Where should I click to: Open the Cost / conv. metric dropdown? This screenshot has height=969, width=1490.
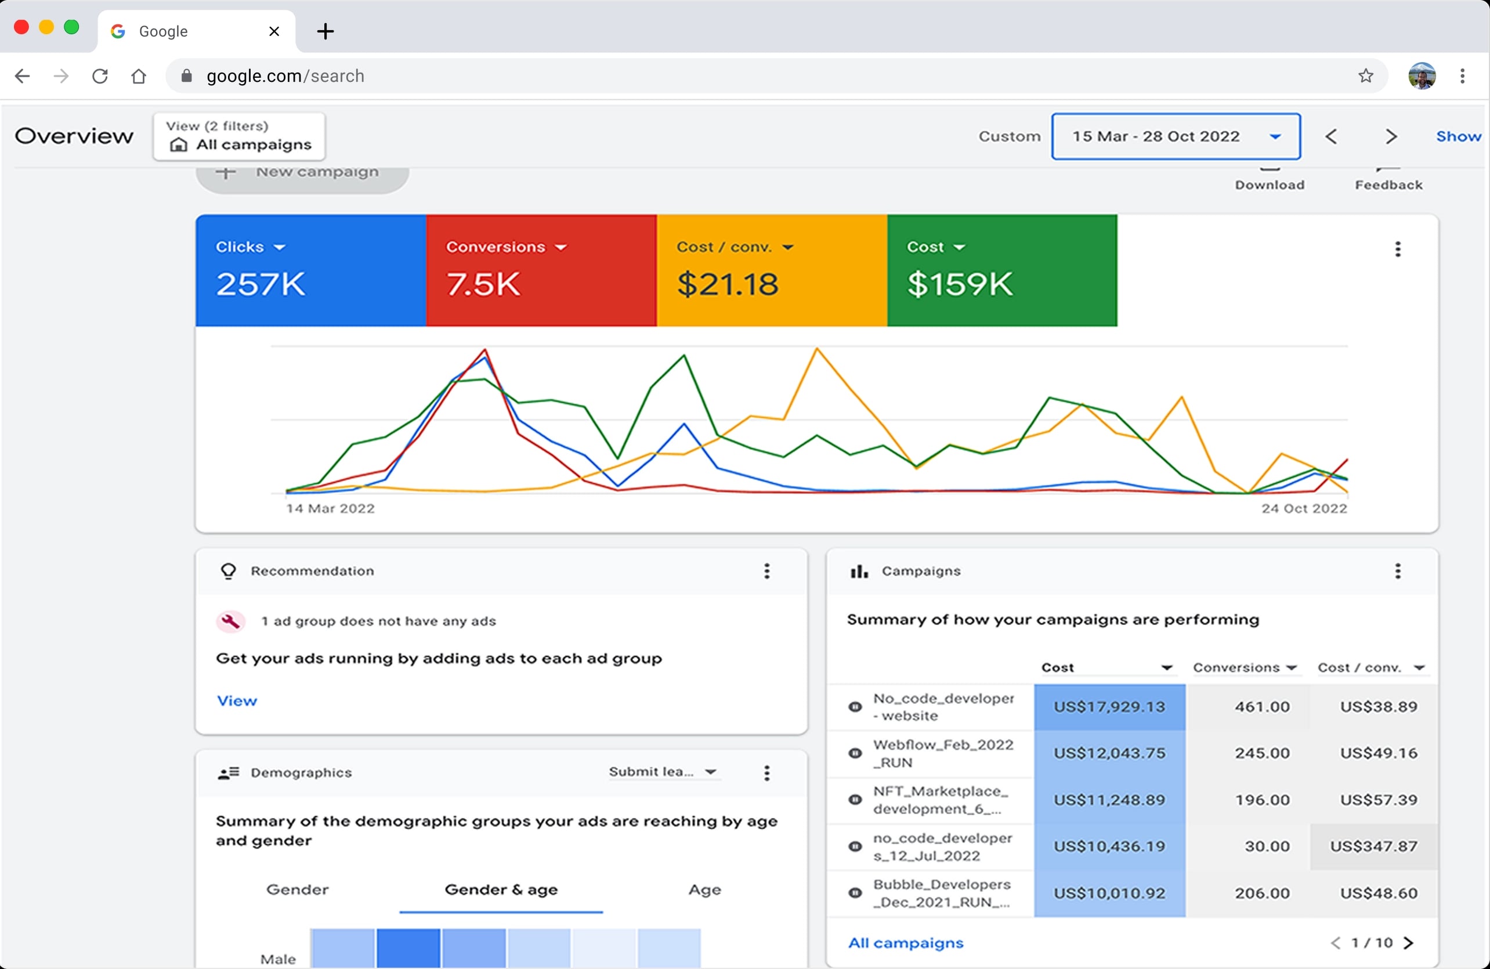tap(735, 247)
